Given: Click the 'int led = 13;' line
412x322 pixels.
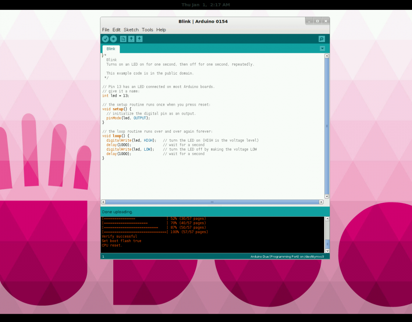Looking at the screenshot, I should coord(115,96).
